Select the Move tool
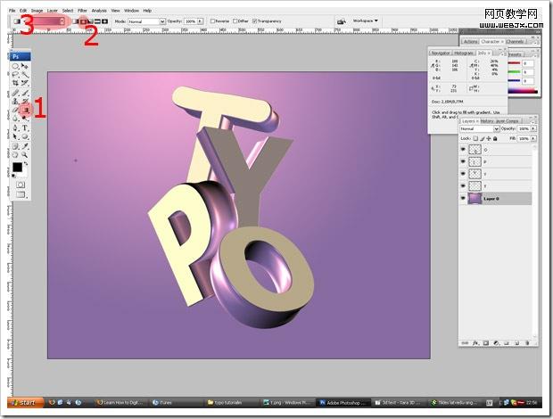This screenshot has width=553, height=419. click(x=25, y=66)
